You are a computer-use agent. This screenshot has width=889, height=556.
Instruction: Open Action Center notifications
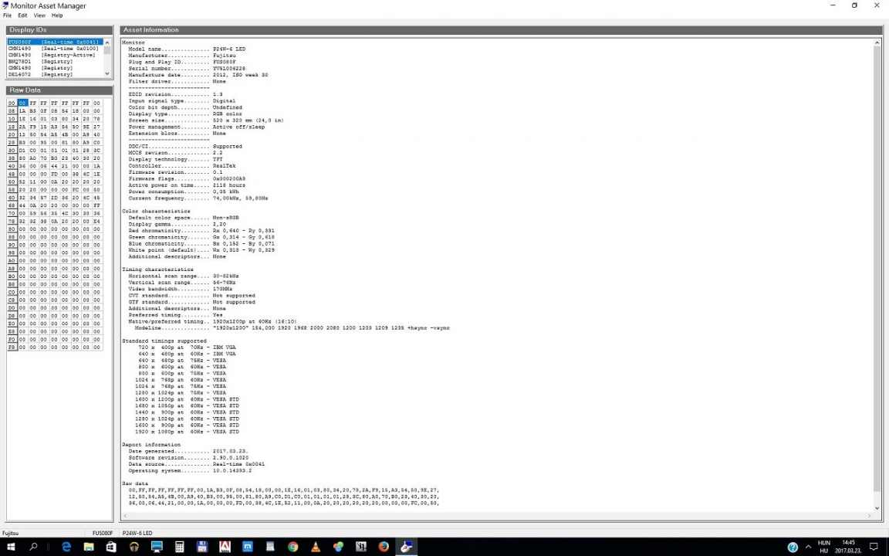coord(874,547)
